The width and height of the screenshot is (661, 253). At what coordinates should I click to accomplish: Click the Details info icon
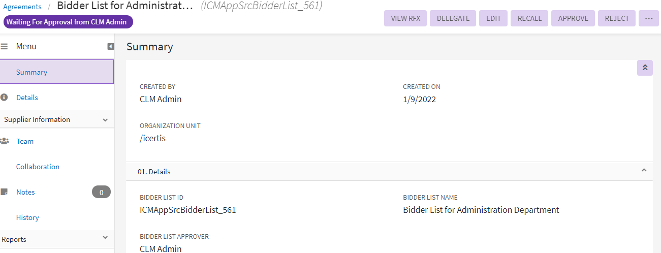4,97
